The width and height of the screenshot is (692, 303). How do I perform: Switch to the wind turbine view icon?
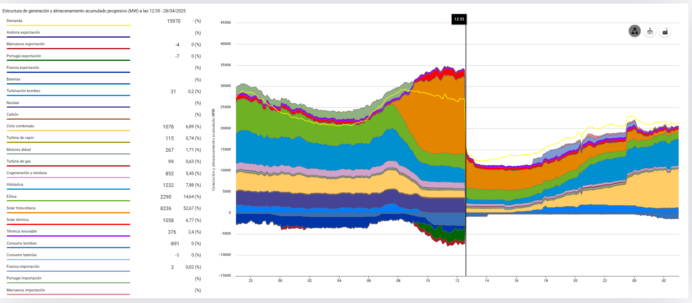tap(650, 31)
